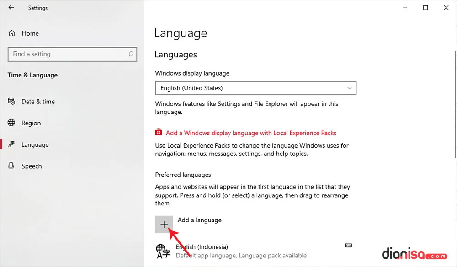Click the back arrow icon
This screenshot has width=457, height=267.
11,8
